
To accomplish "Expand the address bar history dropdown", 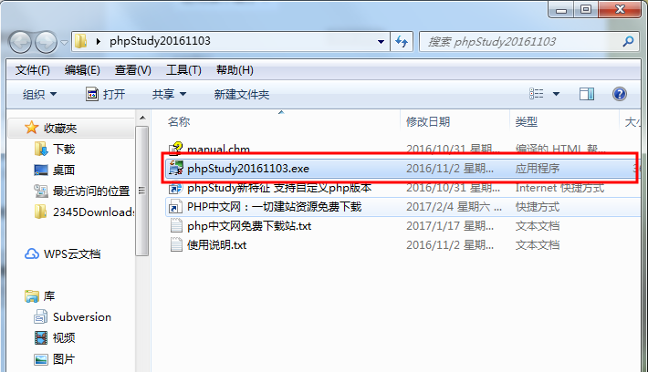I will coord(381,42).
